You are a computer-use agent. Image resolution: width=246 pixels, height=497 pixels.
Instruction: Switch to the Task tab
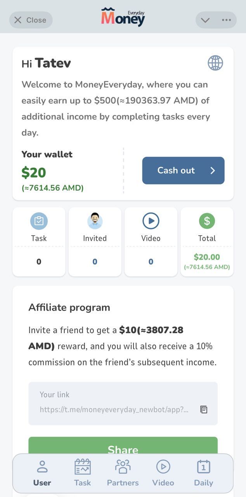click(82, 473)
